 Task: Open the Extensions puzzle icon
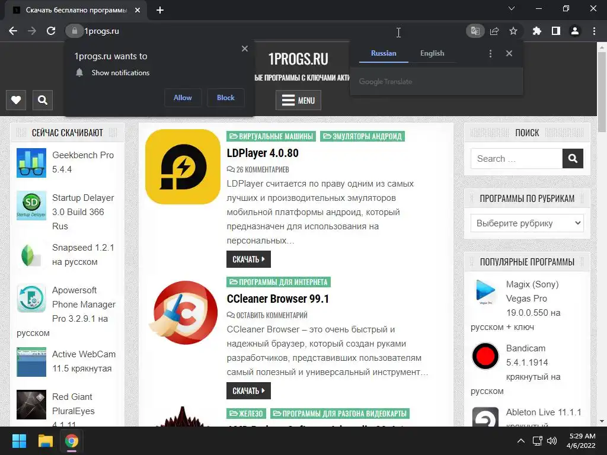536,31
